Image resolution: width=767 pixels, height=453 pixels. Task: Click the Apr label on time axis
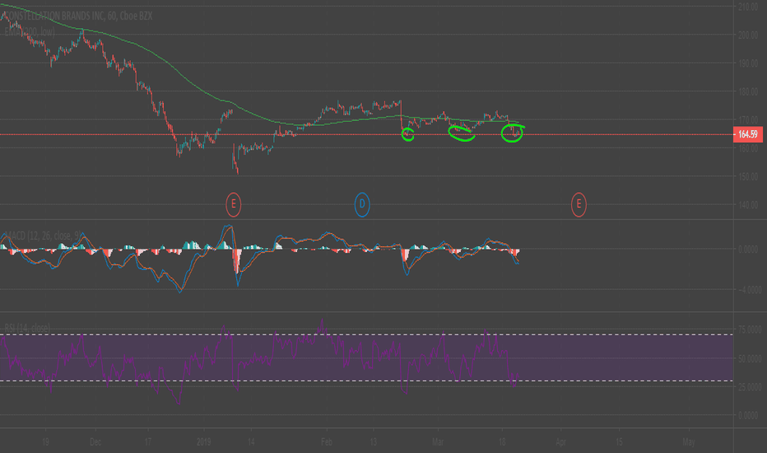click(x=561, y=441)
